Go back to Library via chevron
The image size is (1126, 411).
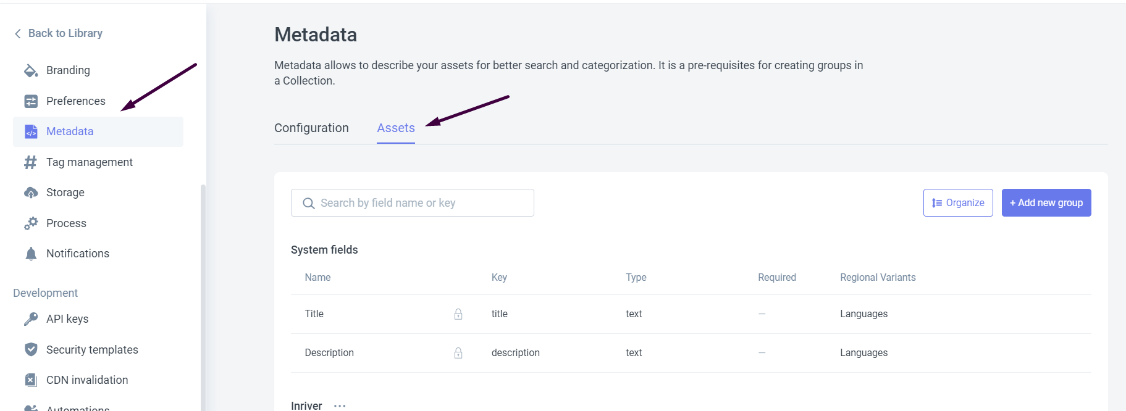pyautogui.click(x=18, y=33)
